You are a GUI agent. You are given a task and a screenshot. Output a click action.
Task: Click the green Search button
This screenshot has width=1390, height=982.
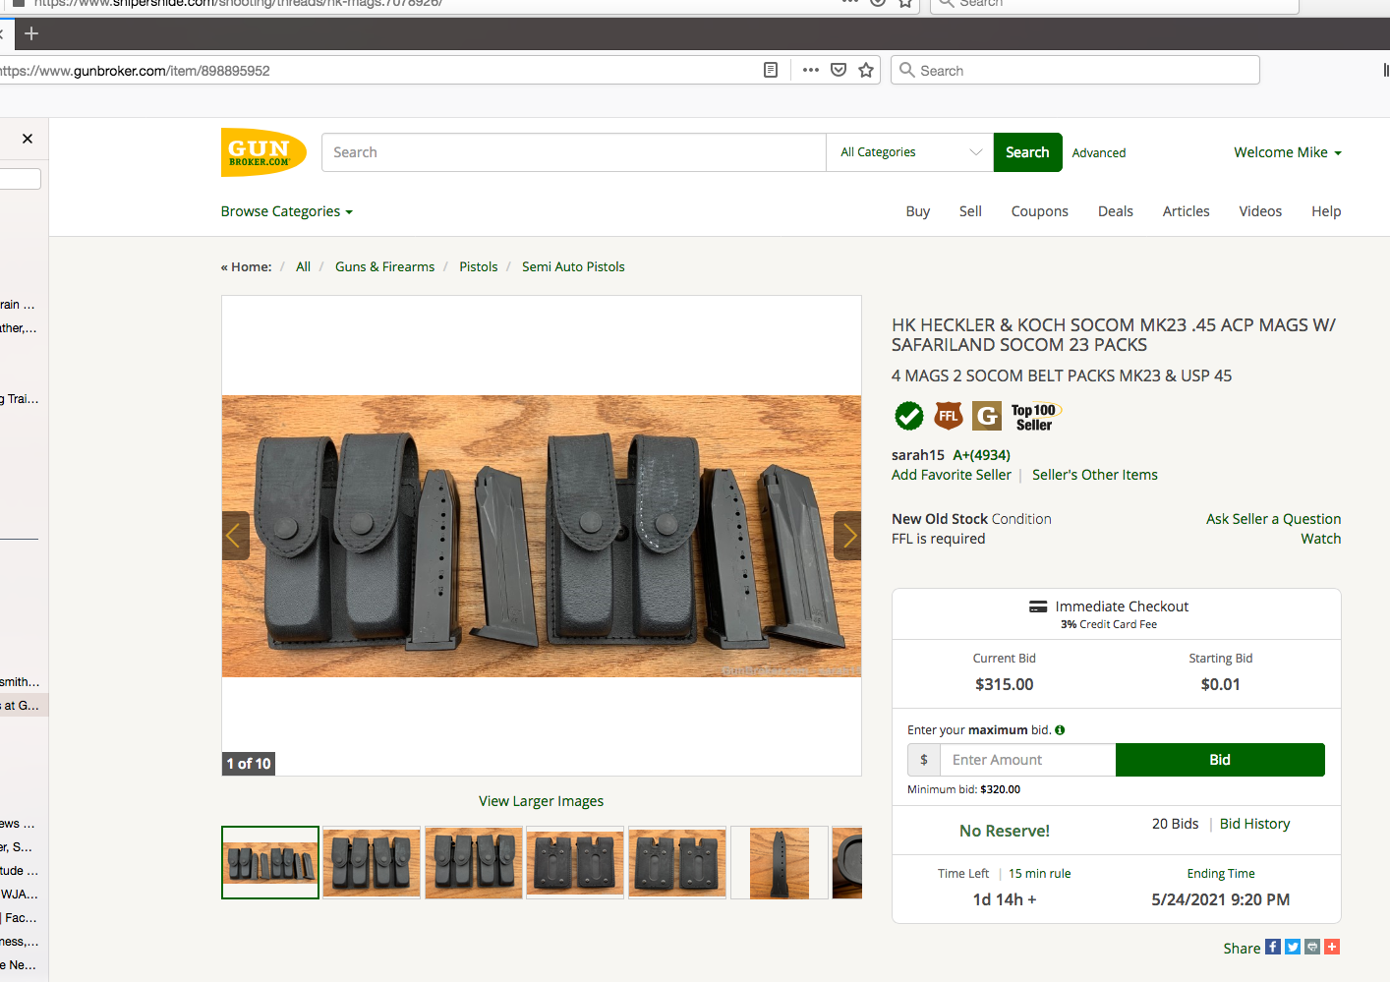tap(1028, 152)
